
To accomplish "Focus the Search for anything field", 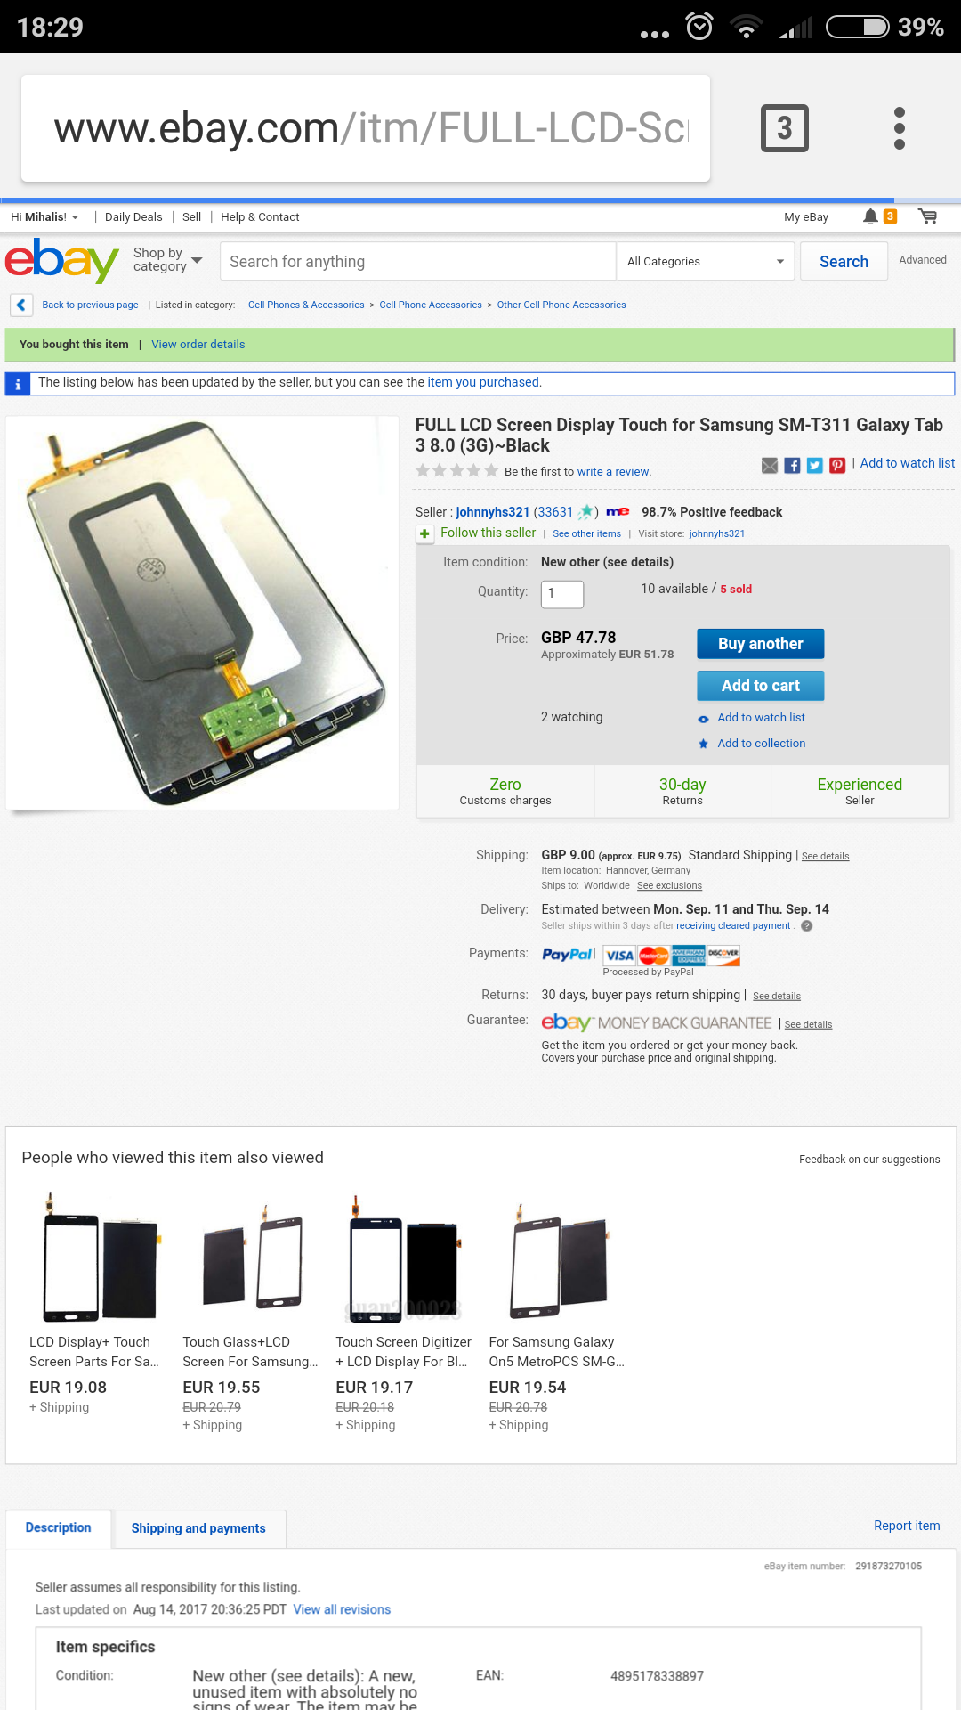I will coord(417,262).
